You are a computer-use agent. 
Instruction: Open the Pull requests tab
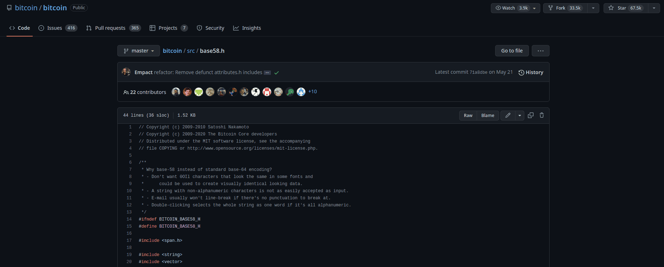113,28
